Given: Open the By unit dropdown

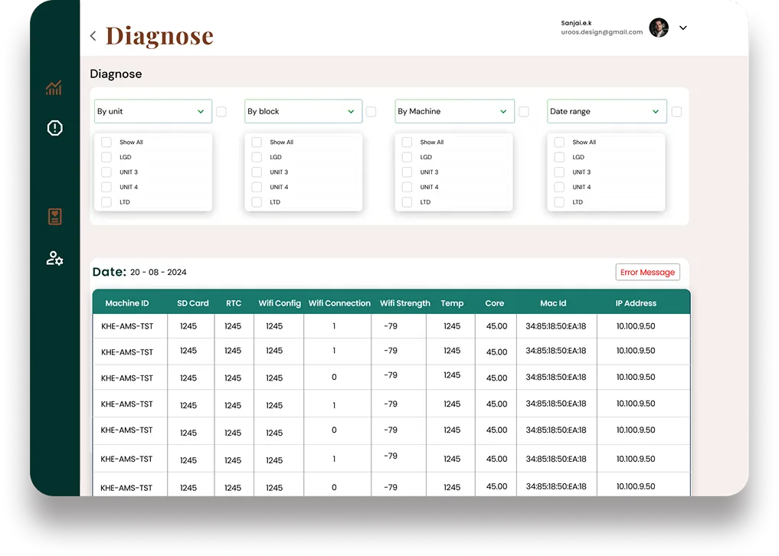Looking at the screenshot, I should tap(152, 111).
